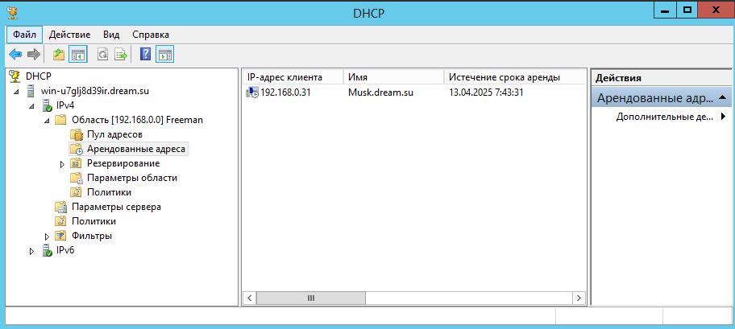Open the Вид menu
The height and width of the screenshot is (329, 735).
111,35
